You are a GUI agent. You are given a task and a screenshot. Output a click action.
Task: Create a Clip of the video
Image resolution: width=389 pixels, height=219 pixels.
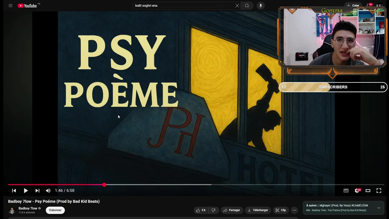point(281,210)
